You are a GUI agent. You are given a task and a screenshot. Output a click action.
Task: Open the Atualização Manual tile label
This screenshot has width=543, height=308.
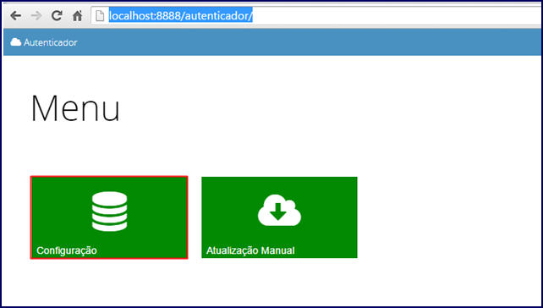coord(250,250)
